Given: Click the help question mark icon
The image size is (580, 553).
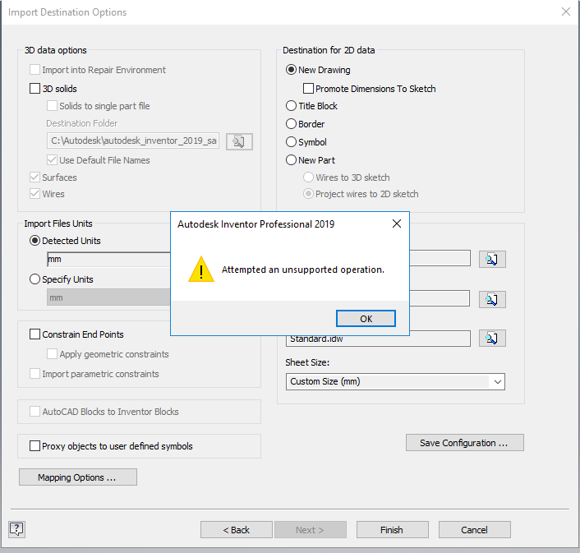Looking at the screenshot, I should (x=16, y=529).
